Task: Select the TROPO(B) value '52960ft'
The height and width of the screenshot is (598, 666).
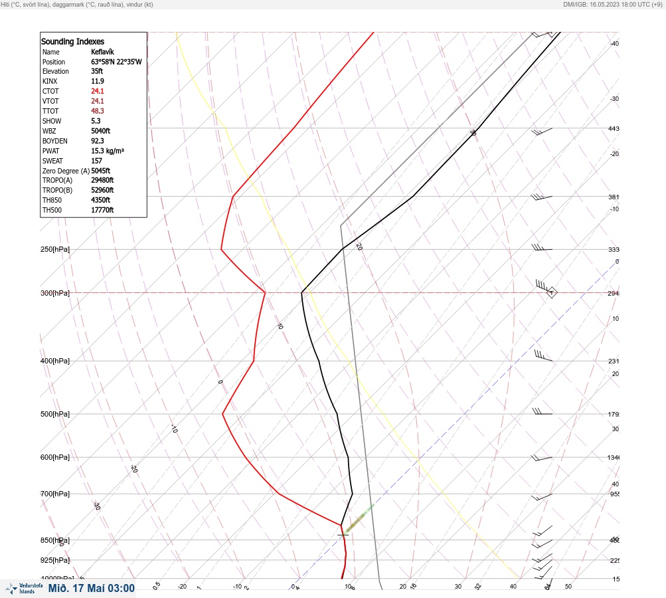Action: [x=102, y=190]
